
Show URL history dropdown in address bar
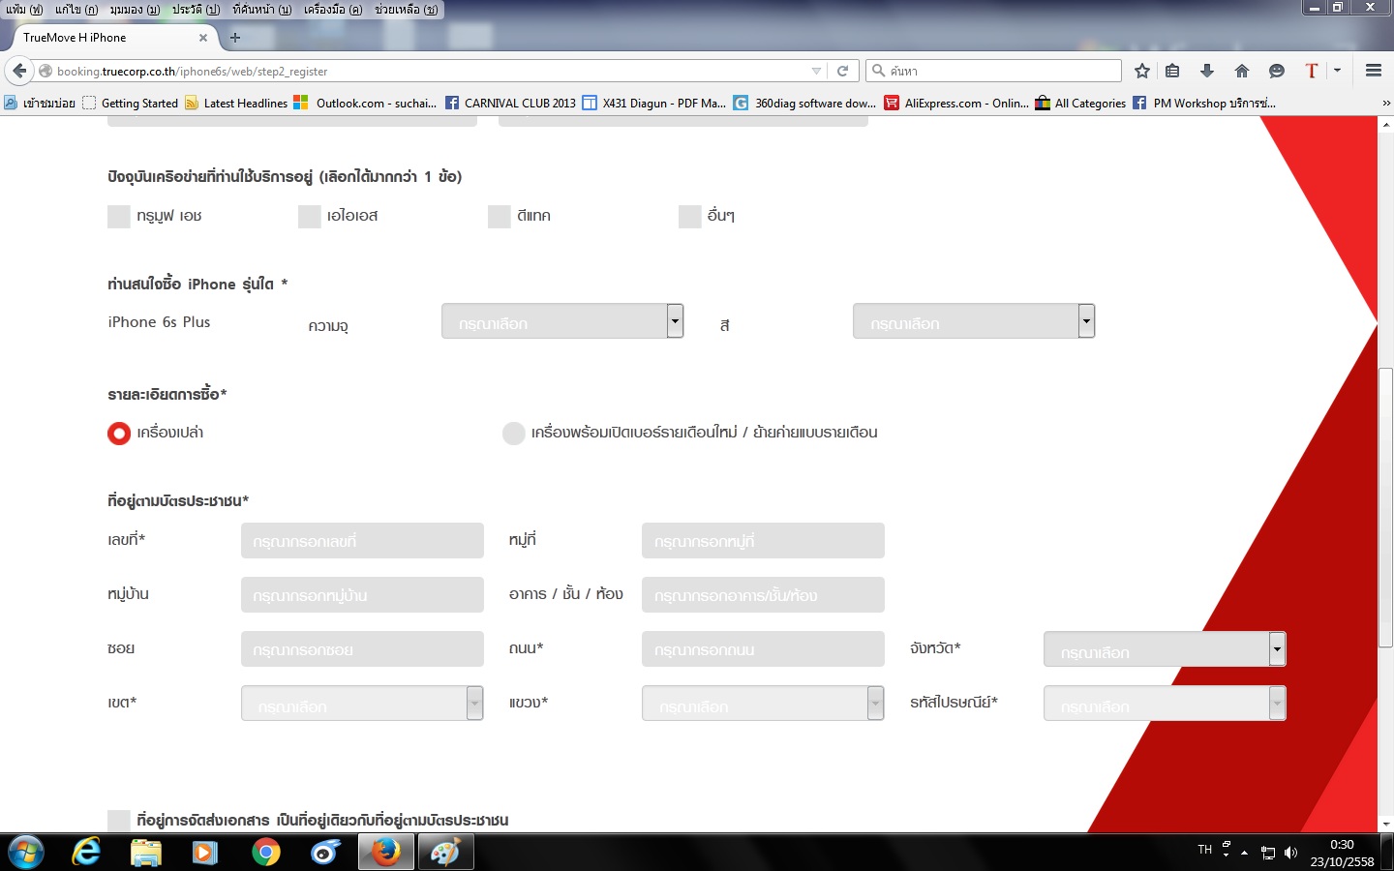point(816,71)
